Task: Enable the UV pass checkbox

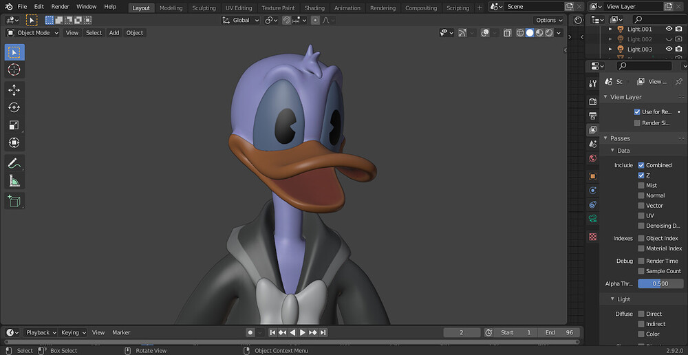Action: click(641, 215)
